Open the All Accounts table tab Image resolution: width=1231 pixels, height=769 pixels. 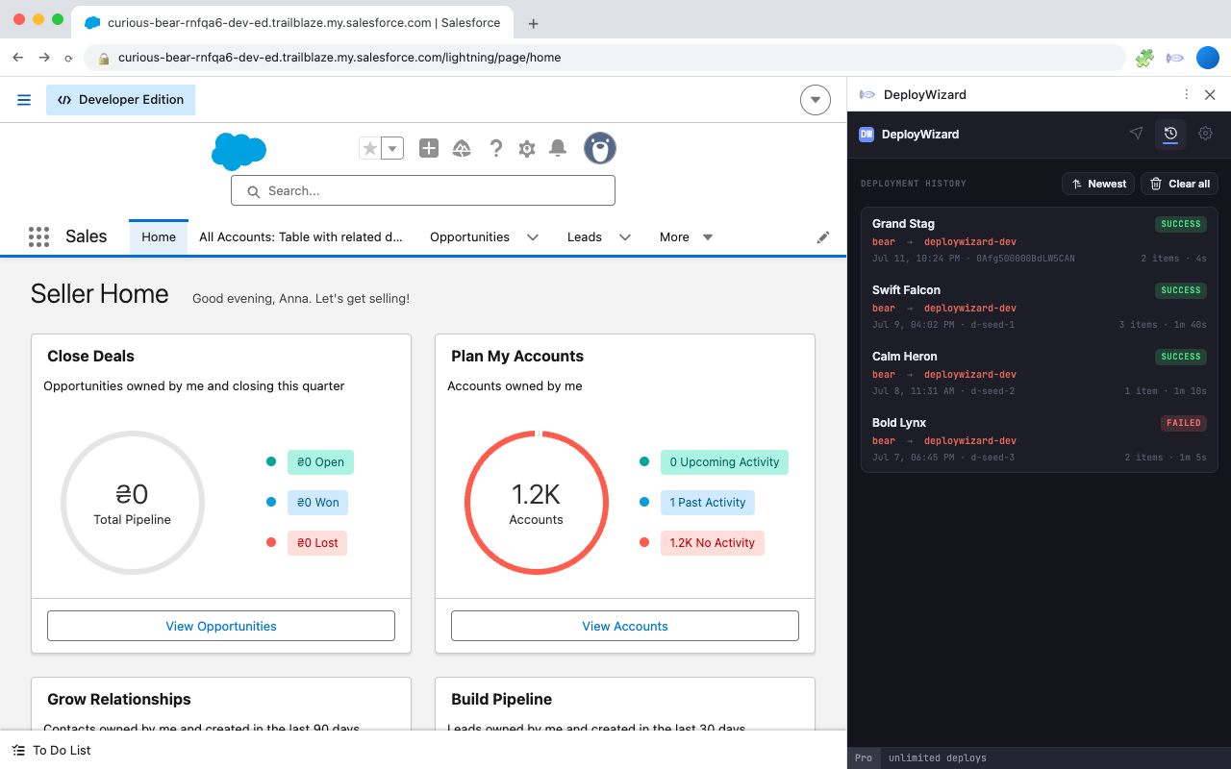pos(301,236)
